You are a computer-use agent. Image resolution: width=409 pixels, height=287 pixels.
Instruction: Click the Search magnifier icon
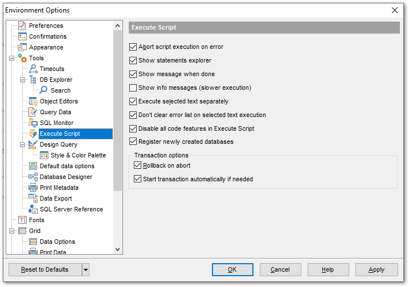pos(43,90)
